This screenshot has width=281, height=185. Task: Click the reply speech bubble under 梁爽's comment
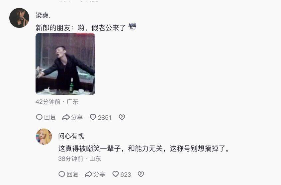pyautogui.click(x=39, y=117)
